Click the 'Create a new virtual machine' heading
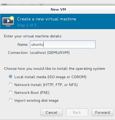115x120 pixels. point(46,19)
